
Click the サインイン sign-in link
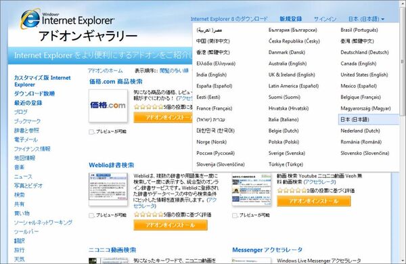click(325, 19)
